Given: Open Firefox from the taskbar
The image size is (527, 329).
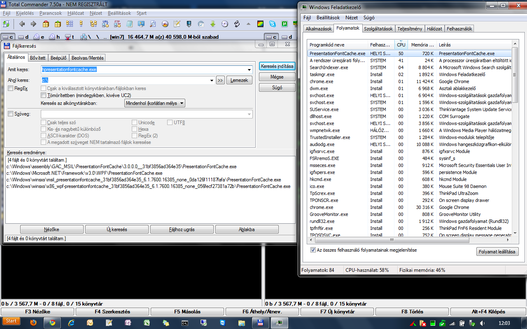Looking at the screenshot, I should (x=33, y=323).
